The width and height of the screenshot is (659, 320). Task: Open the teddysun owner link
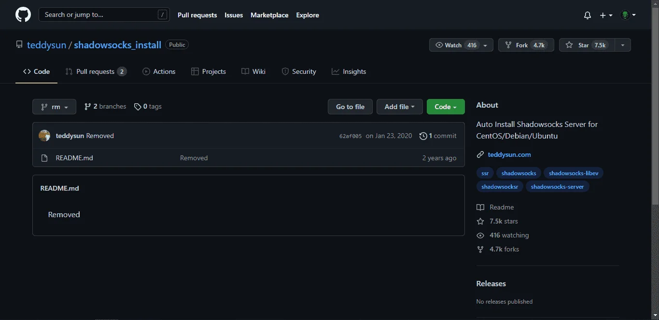46,45
